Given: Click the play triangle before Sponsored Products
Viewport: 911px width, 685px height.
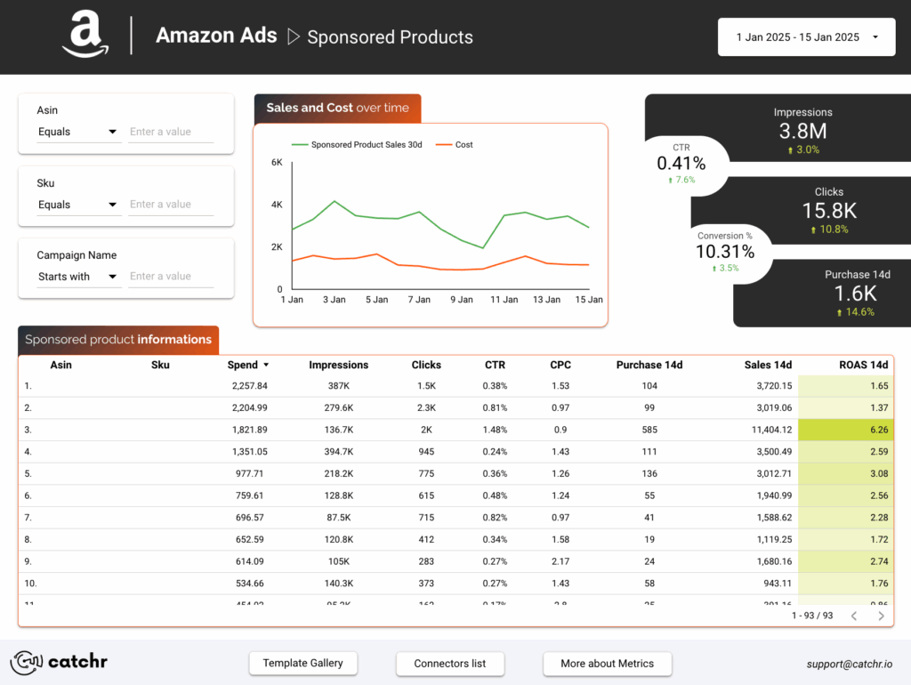Looking at the screenshot, I should click(294, 36).
